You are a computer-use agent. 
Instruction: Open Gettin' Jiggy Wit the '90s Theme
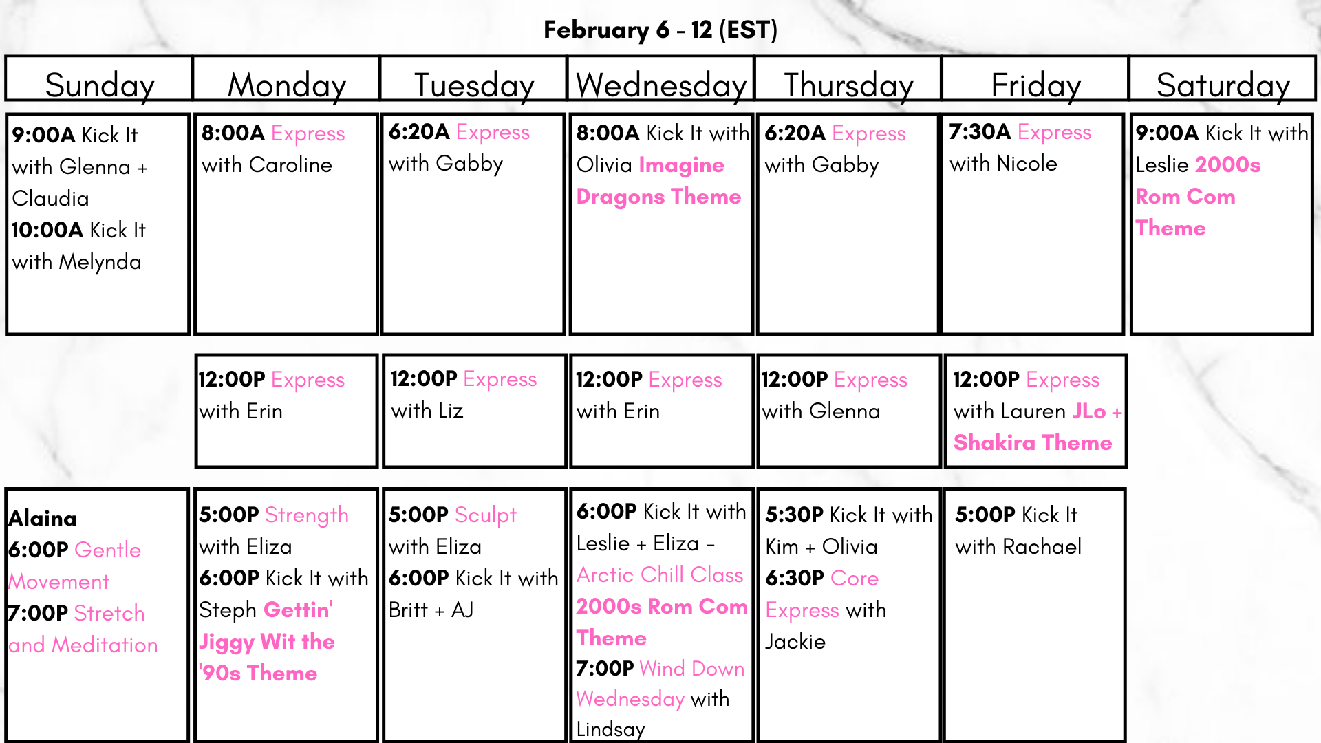[x=267, y=641]
